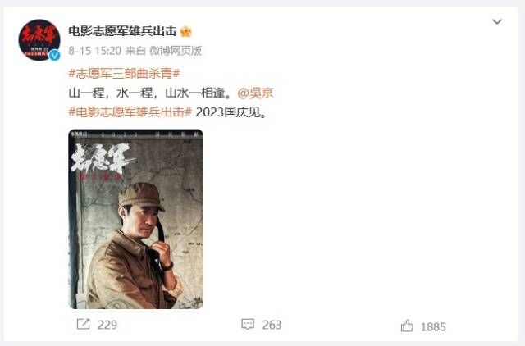Image resolution: width=525 pixels, height=346 pixels.
Task: Open comments via speech bubble icon
Action: click(x=248, y=324)
